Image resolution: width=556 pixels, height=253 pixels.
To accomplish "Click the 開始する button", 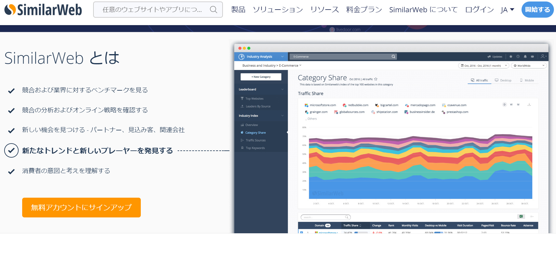I will 537,10.
